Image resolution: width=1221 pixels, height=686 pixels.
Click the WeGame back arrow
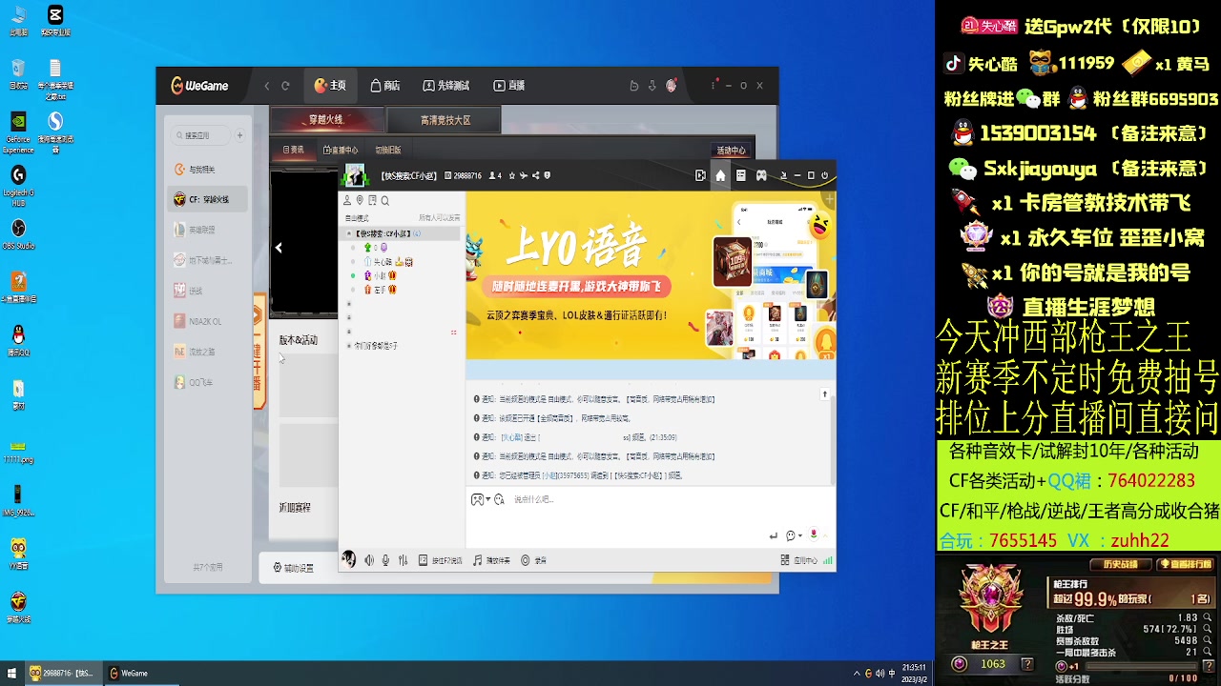(x=267, y=86)
